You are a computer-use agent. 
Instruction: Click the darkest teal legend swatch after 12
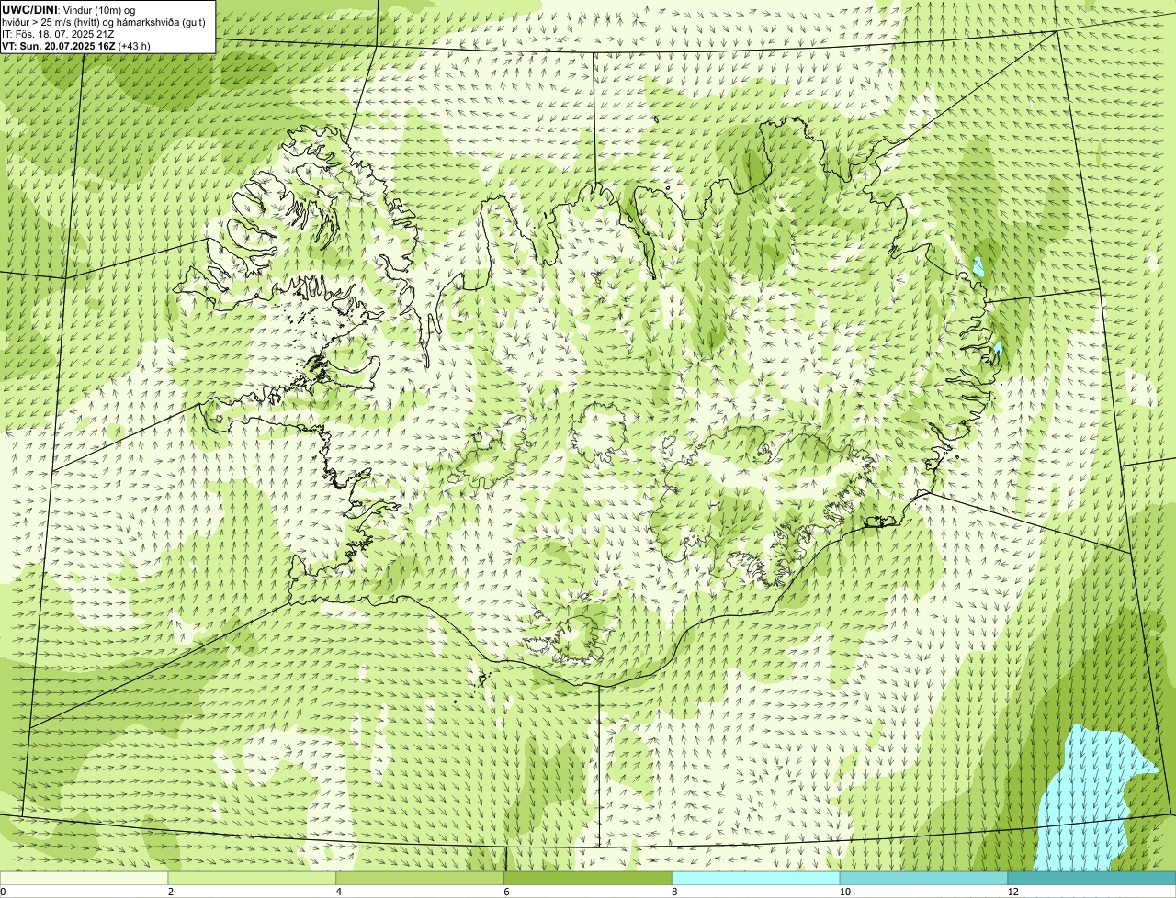pos(1091,878)
